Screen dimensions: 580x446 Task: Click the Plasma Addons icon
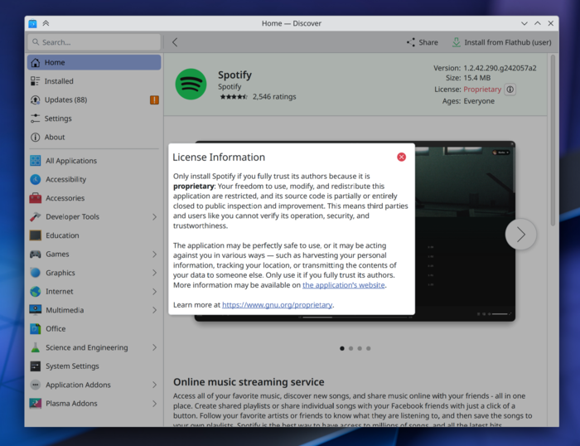[x=36, y=404]
